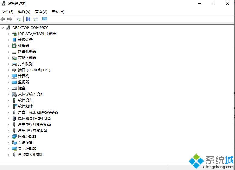Click the 软件组件 icon
The width and height of the screenshot is (235, 170).
[x=15, y=106]
